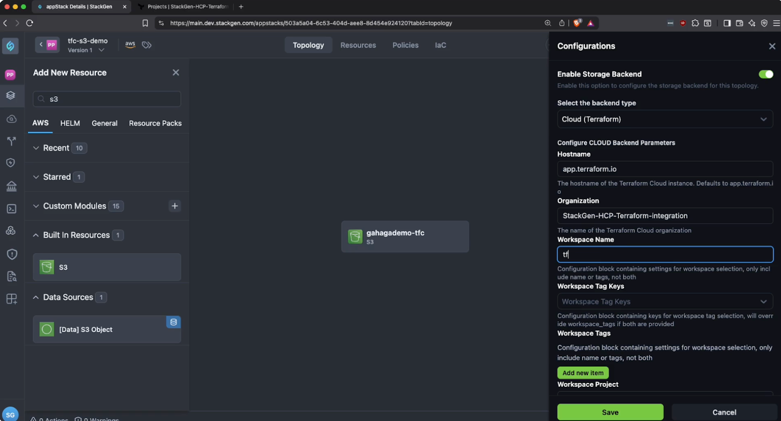Click the layers icon in left sidebar
Image resolution: width=781 pixels, height=421 pixels.
point(11,96)
